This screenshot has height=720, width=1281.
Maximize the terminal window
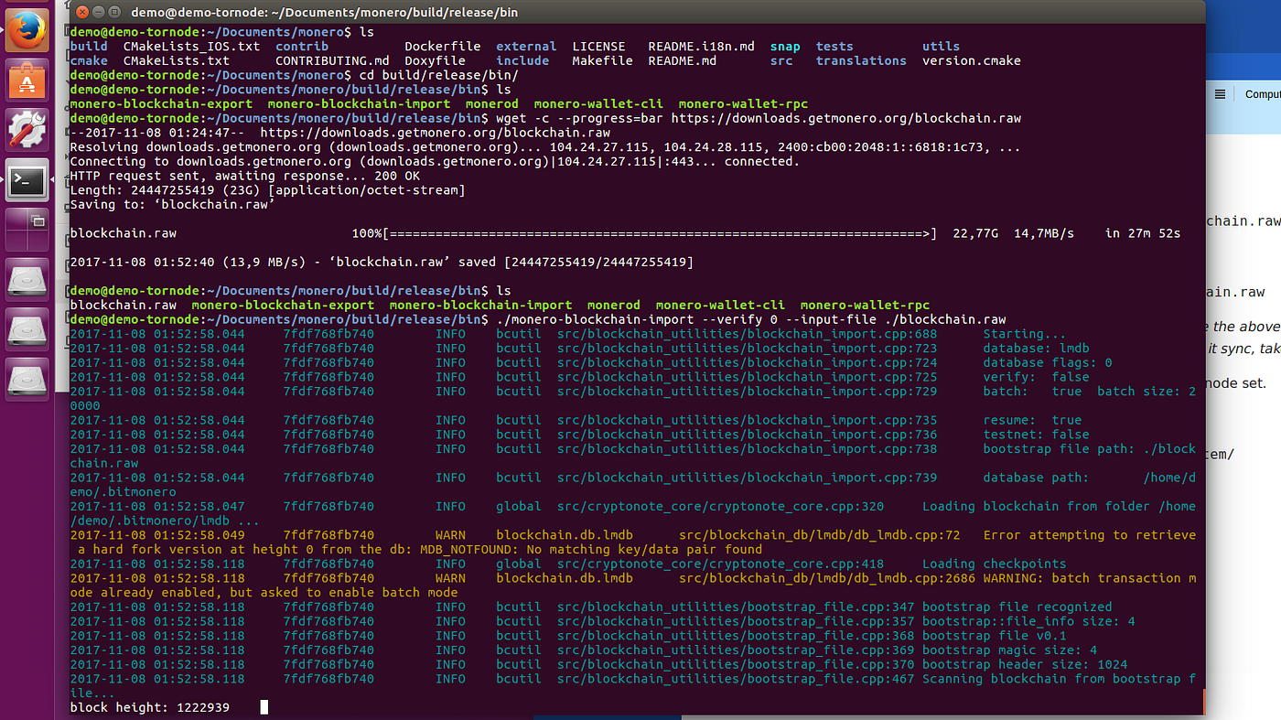click(x=115, y=13)
